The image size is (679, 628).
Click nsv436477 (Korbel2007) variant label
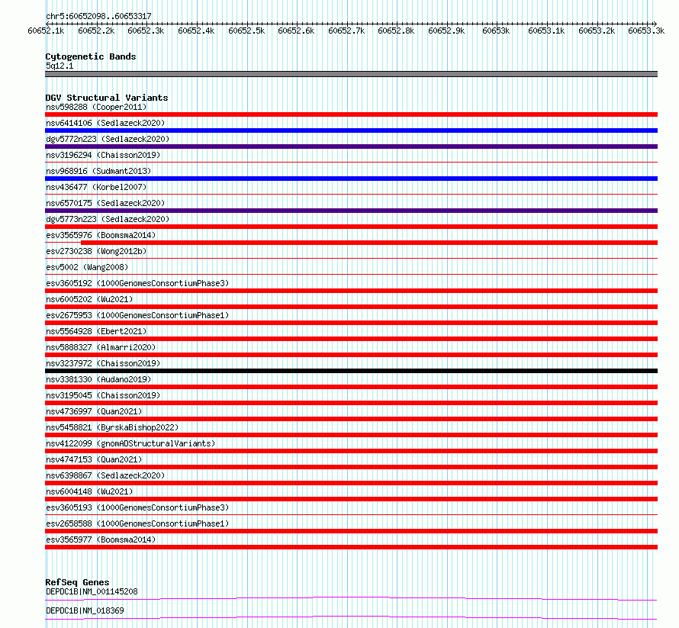click(x=96, y=187)
